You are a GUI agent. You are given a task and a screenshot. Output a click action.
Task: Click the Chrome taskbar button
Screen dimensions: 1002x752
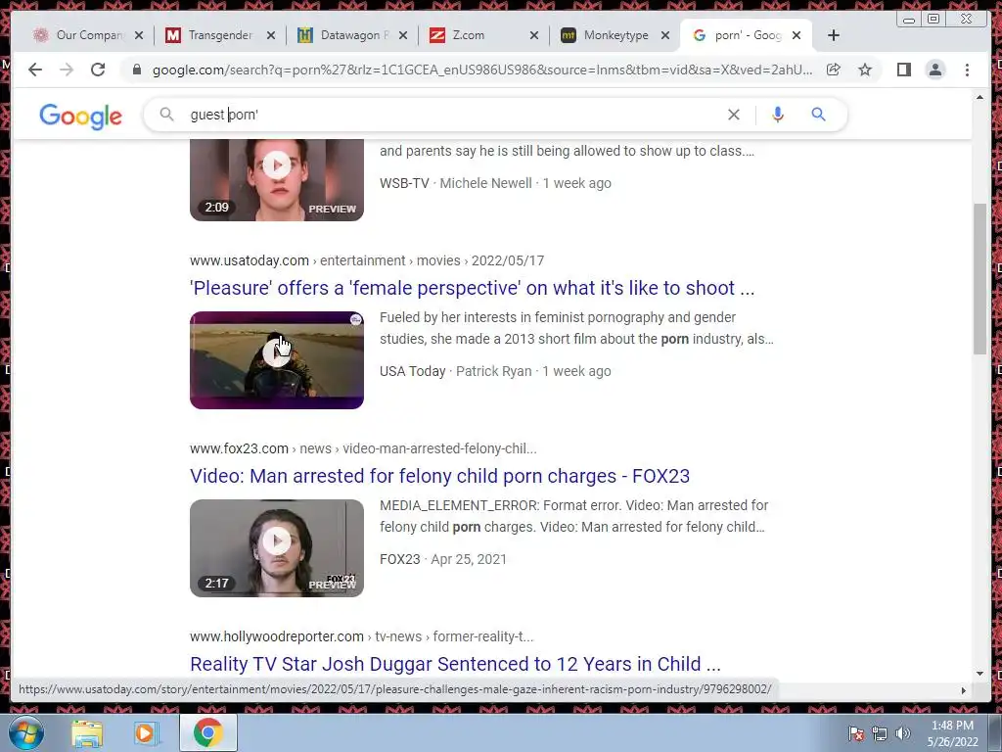[207, 732]
